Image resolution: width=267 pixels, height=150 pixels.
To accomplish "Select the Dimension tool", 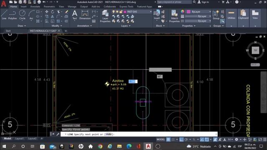I will pyautogui.click(x=85, y=15).
